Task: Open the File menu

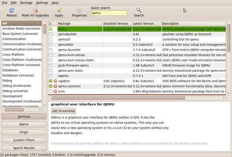Action: pos(4,3)
